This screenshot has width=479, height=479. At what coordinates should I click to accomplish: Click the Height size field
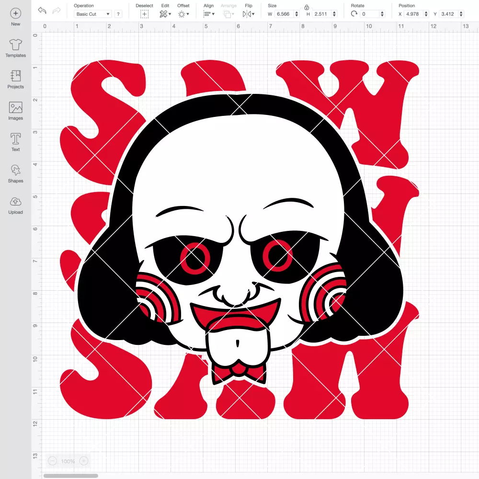(x=321, y=14)
